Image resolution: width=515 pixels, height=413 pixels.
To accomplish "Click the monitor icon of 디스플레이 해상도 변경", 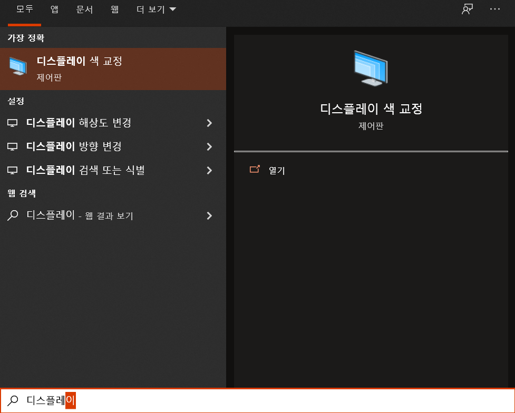I will (13, 123).
